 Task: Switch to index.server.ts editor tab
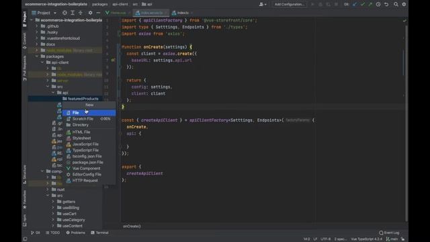151,13
